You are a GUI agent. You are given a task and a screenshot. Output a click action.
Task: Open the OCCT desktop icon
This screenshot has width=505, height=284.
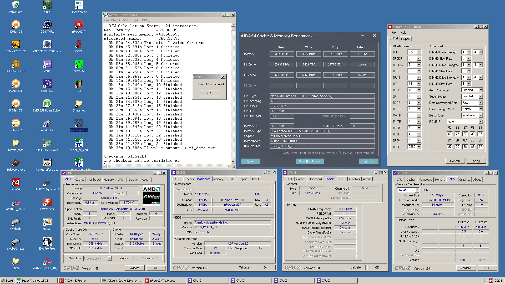tap(79, 47)
